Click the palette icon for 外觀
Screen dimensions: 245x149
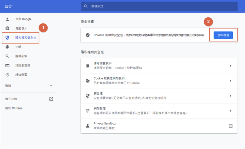pyautogui.click(x=7, y=47)
